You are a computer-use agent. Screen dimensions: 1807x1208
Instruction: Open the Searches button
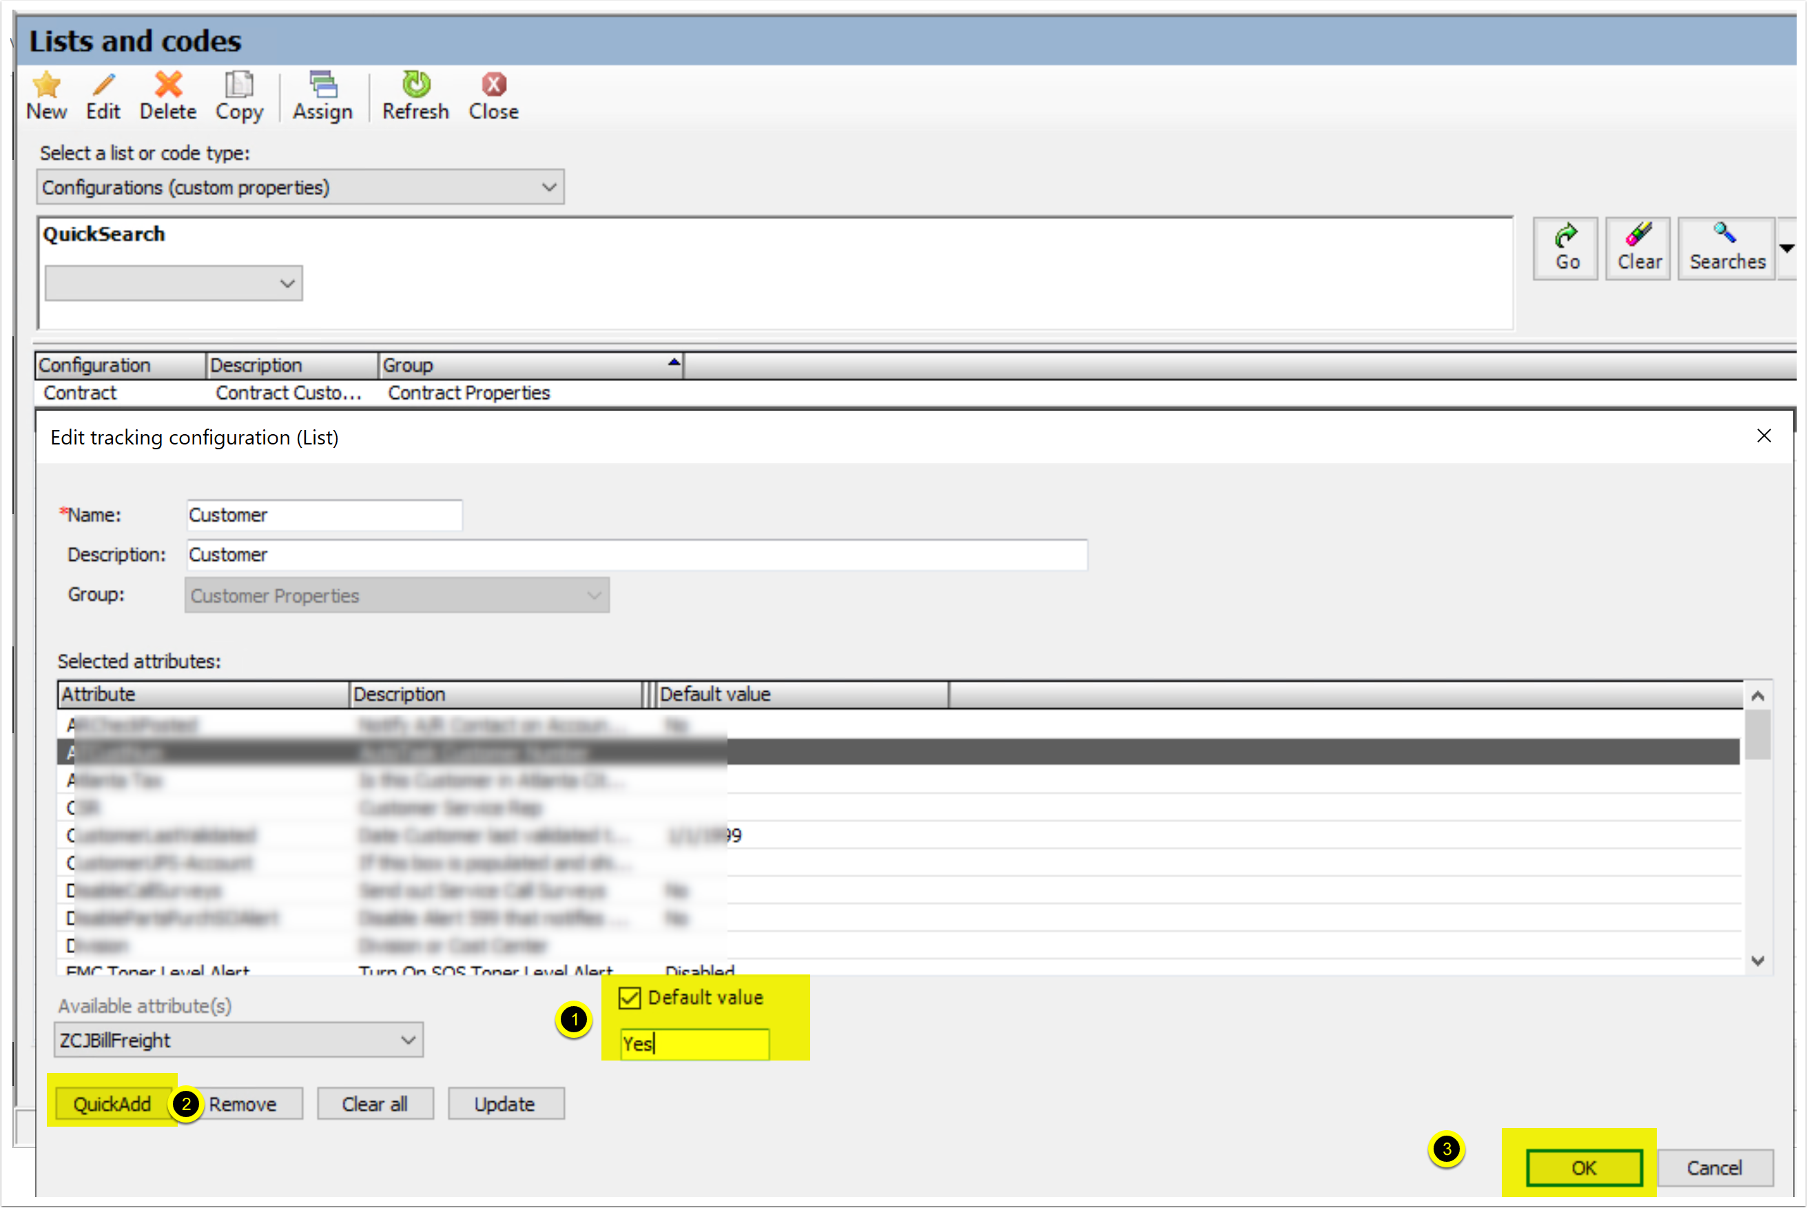tap(1727, 249)
